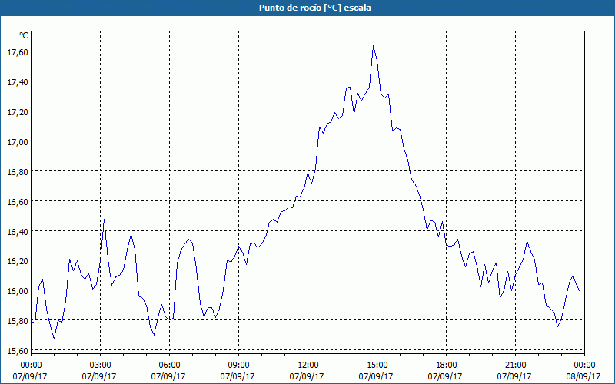The width and height of the screenshot is (615, 384).
Task: Click the 17,20 y-axis label
Action: [x=18, y=111]
